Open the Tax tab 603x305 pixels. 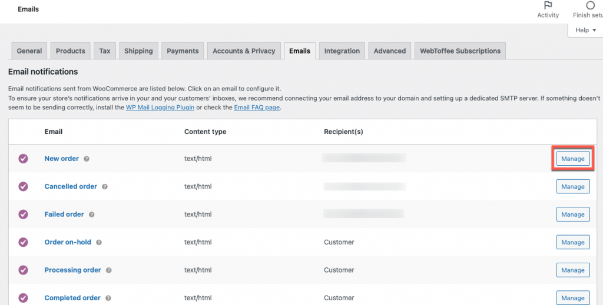(x=105, y=51)
